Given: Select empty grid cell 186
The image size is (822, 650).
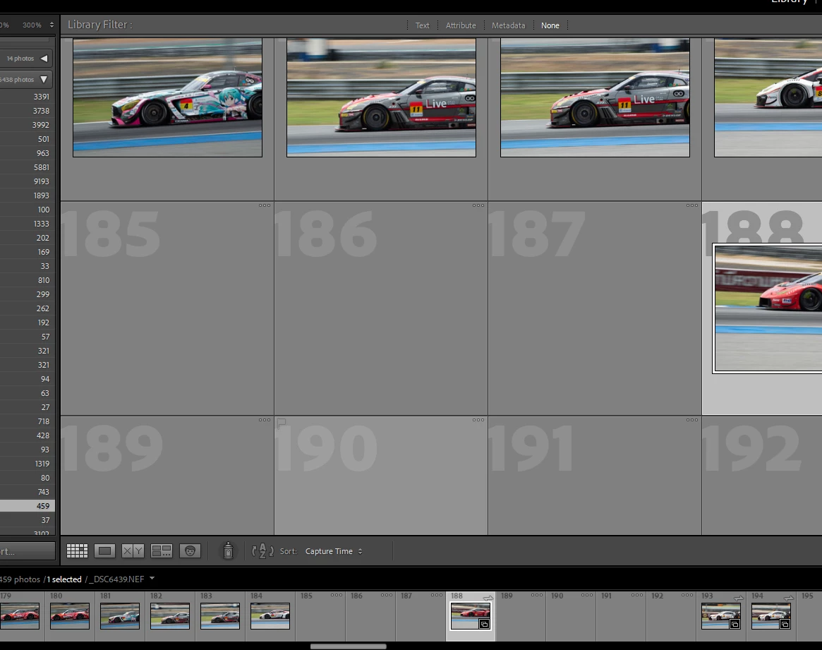Looking at the screenshot, I should (x=381, y=308).
